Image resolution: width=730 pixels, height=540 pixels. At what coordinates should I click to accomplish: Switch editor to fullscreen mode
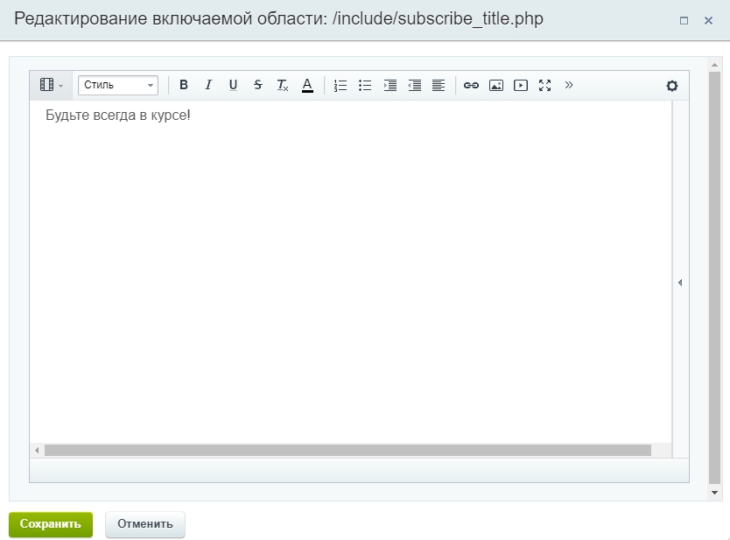tap(544, 85)
